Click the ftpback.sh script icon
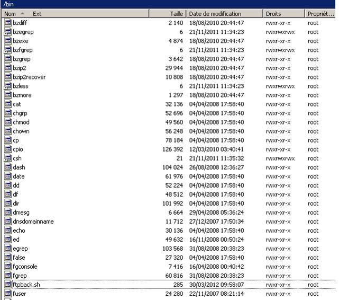The width and height of the screenshot is (339, 300). 7,285
